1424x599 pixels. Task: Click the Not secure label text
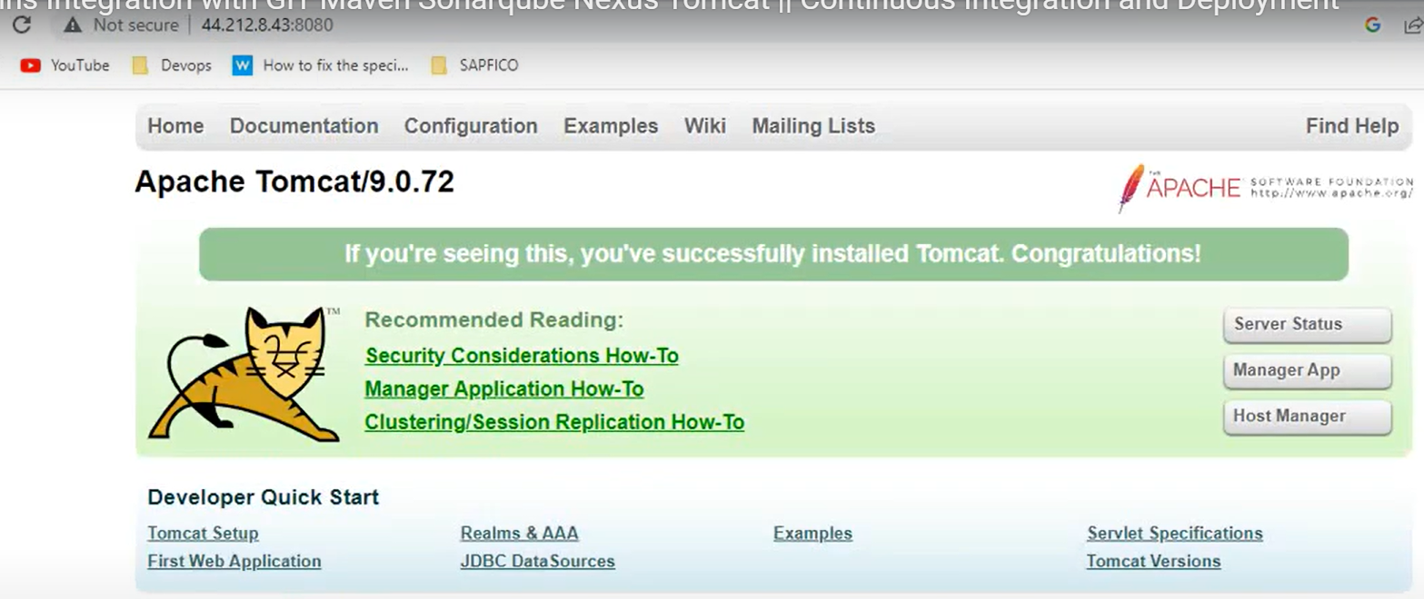(136, 25)
